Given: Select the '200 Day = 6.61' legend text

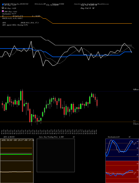Looking at the screenshot, I should point(11,12).
